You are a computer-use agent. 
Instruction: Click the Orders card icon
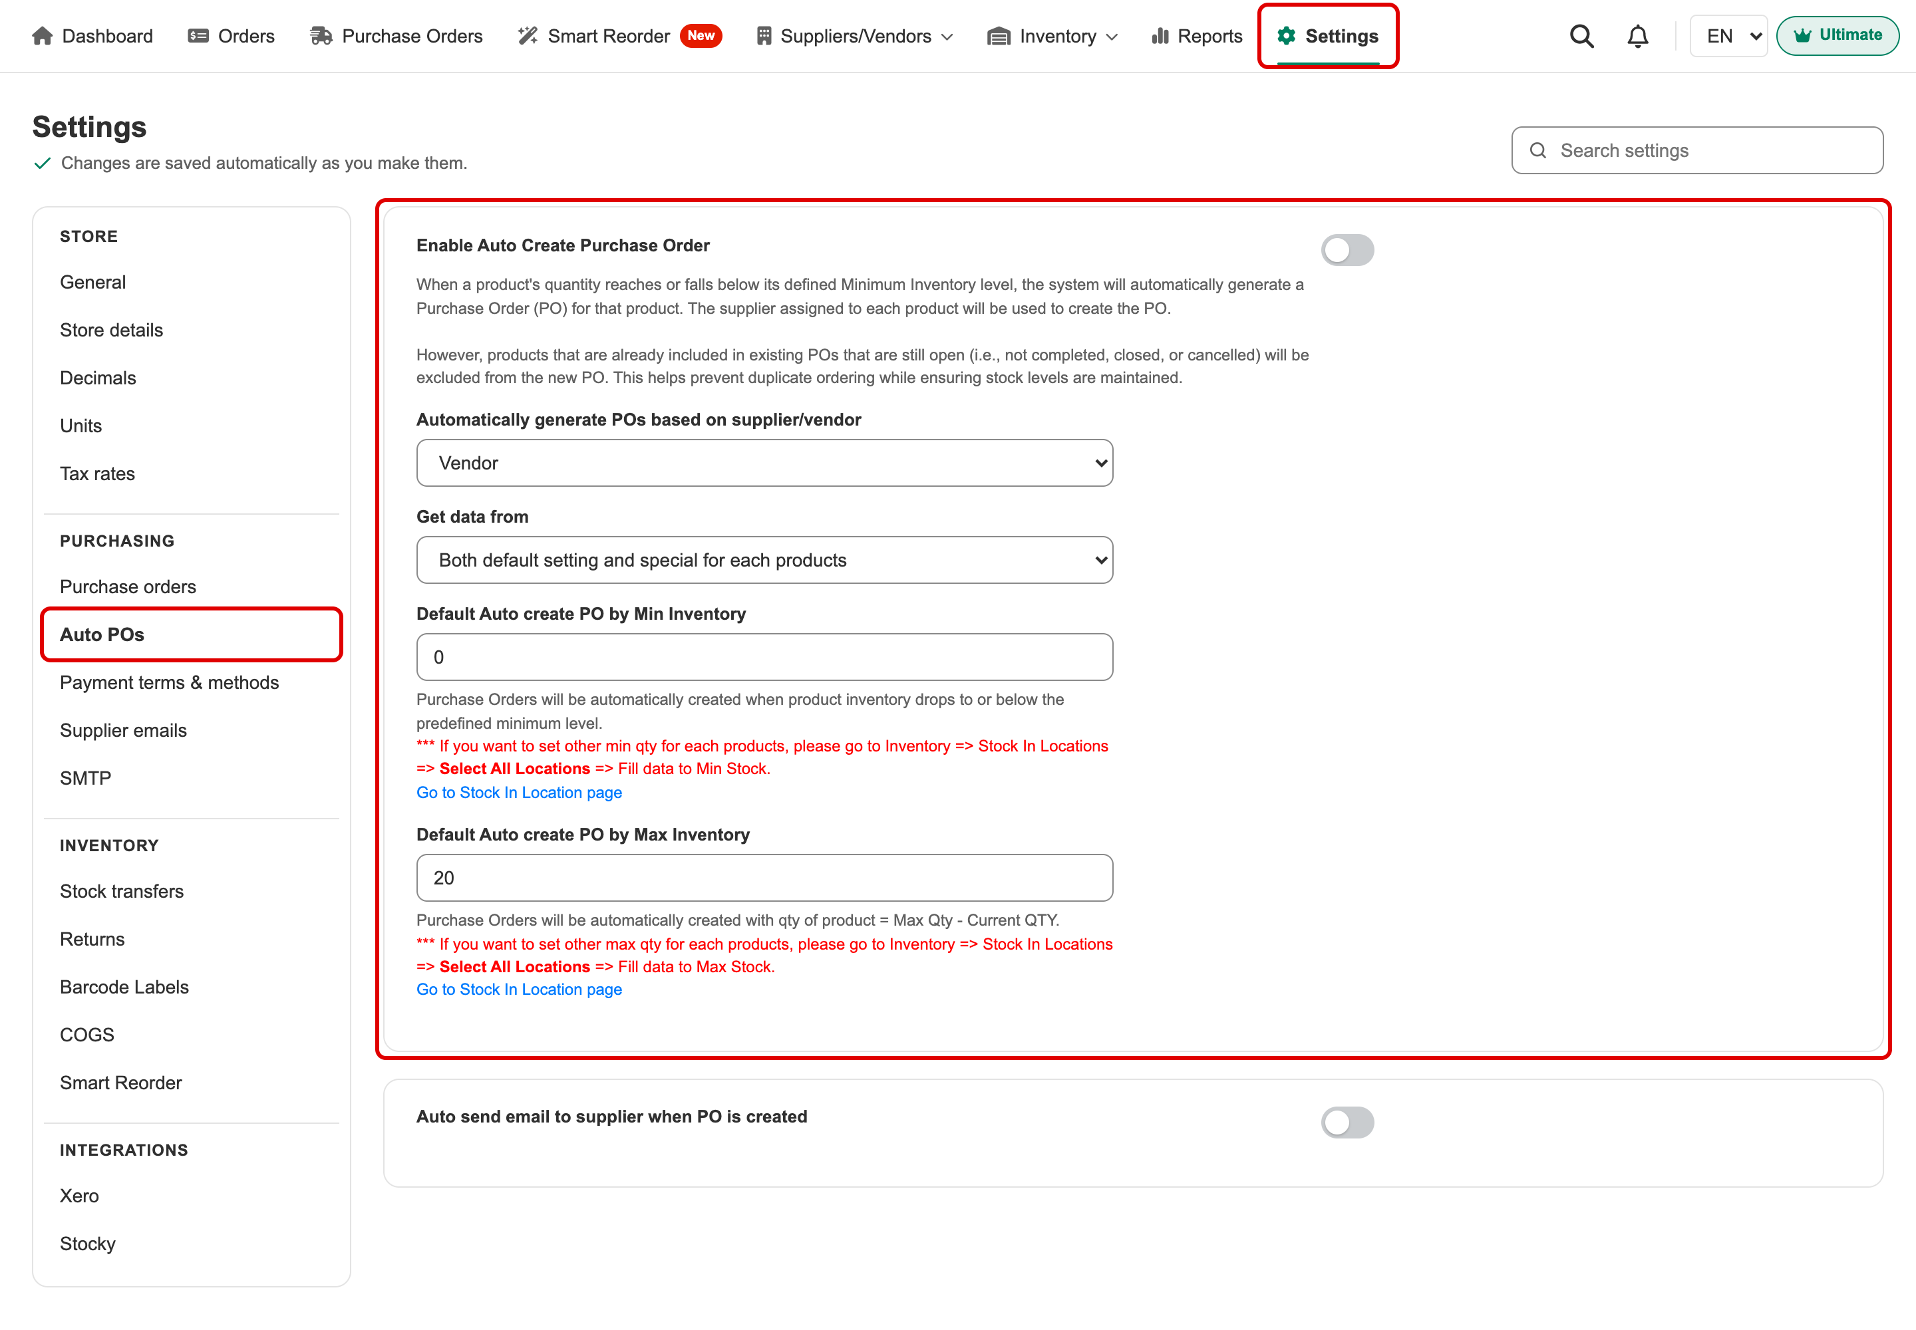tap(198, 36)
